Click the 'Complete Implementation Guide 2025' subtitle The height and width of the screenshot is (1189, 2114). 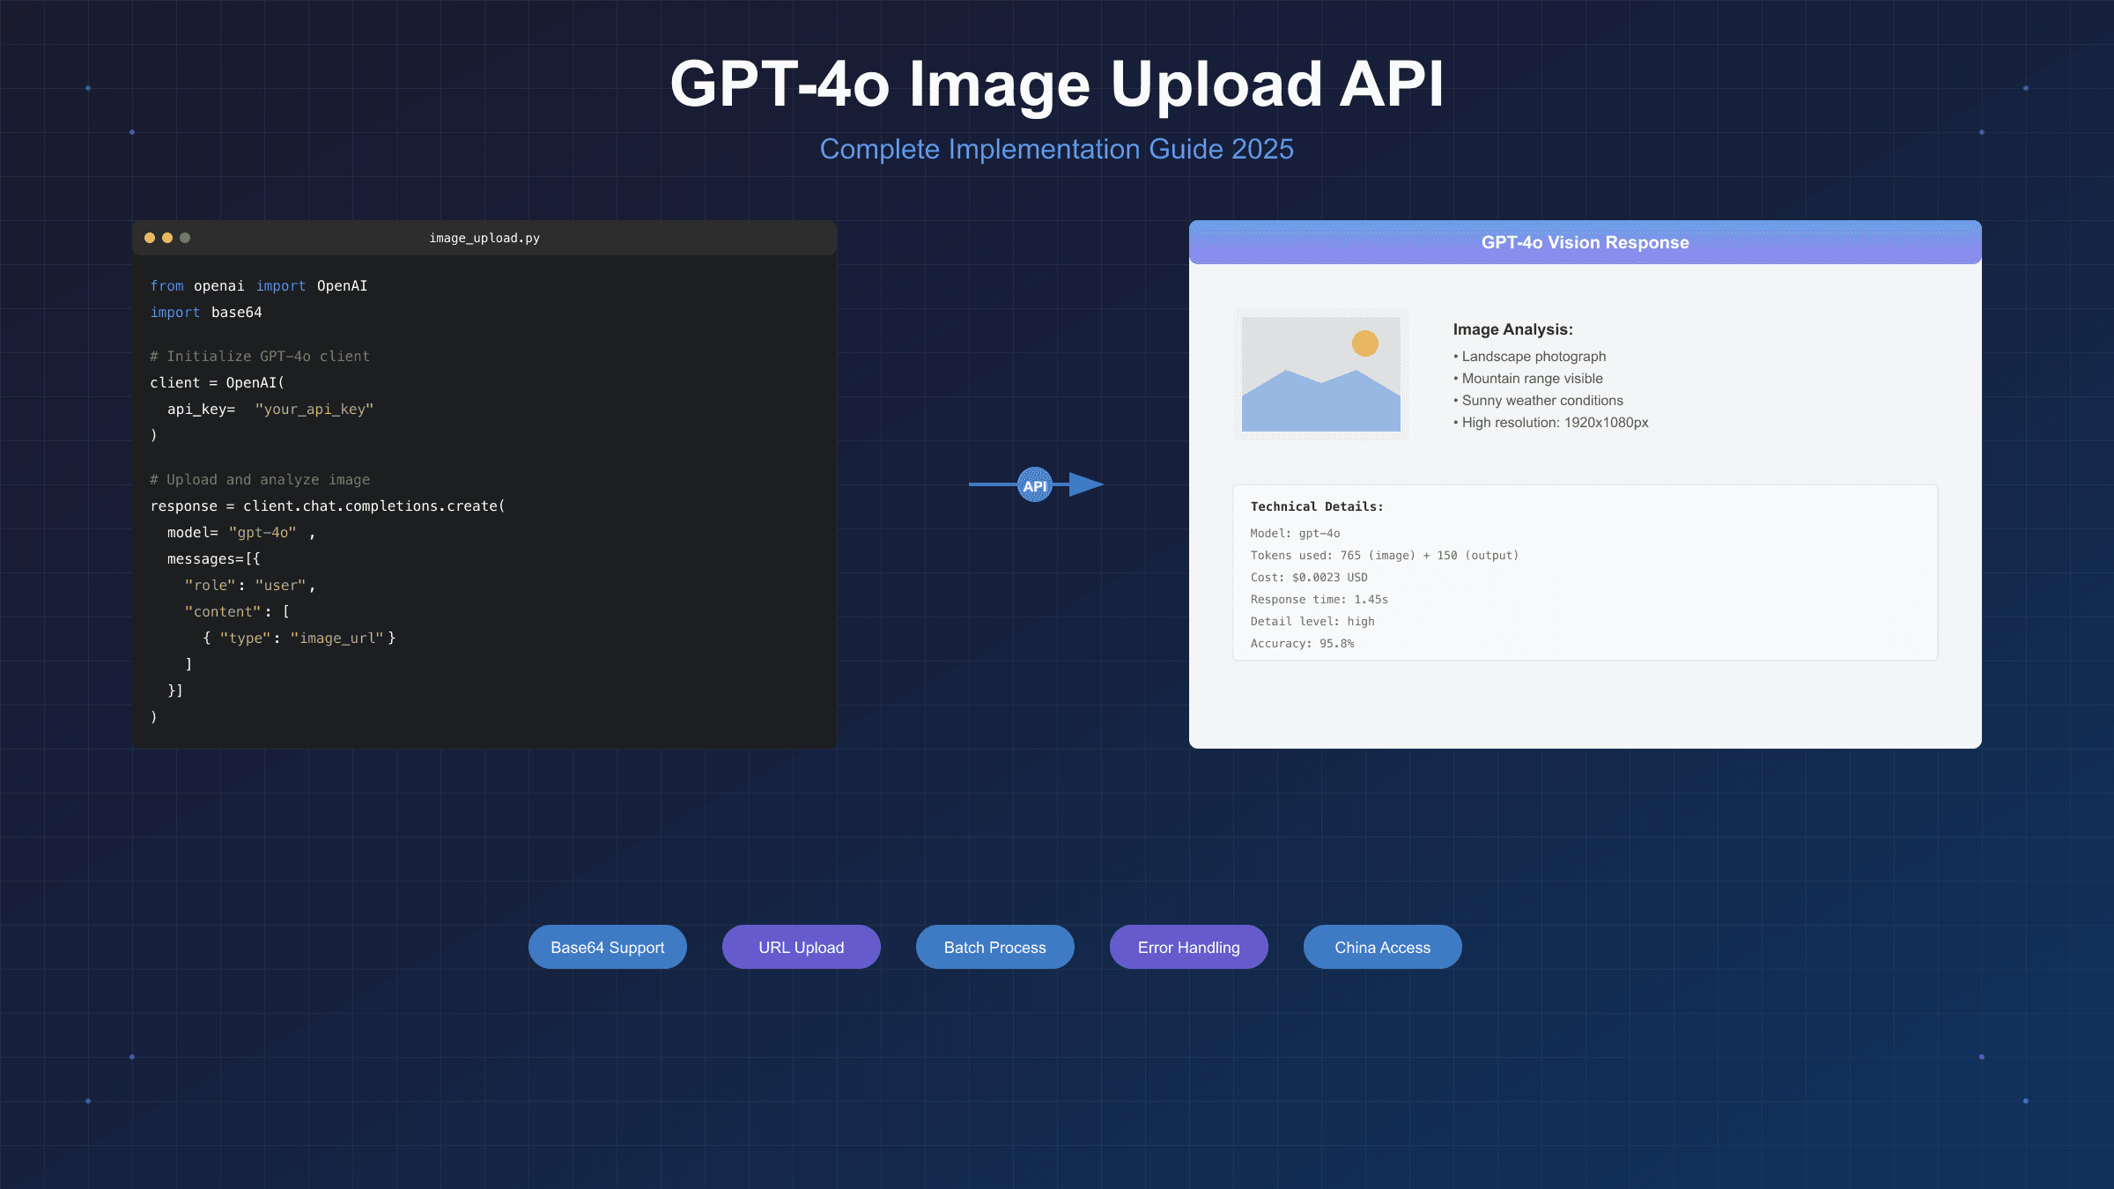tap(1057, 149)
